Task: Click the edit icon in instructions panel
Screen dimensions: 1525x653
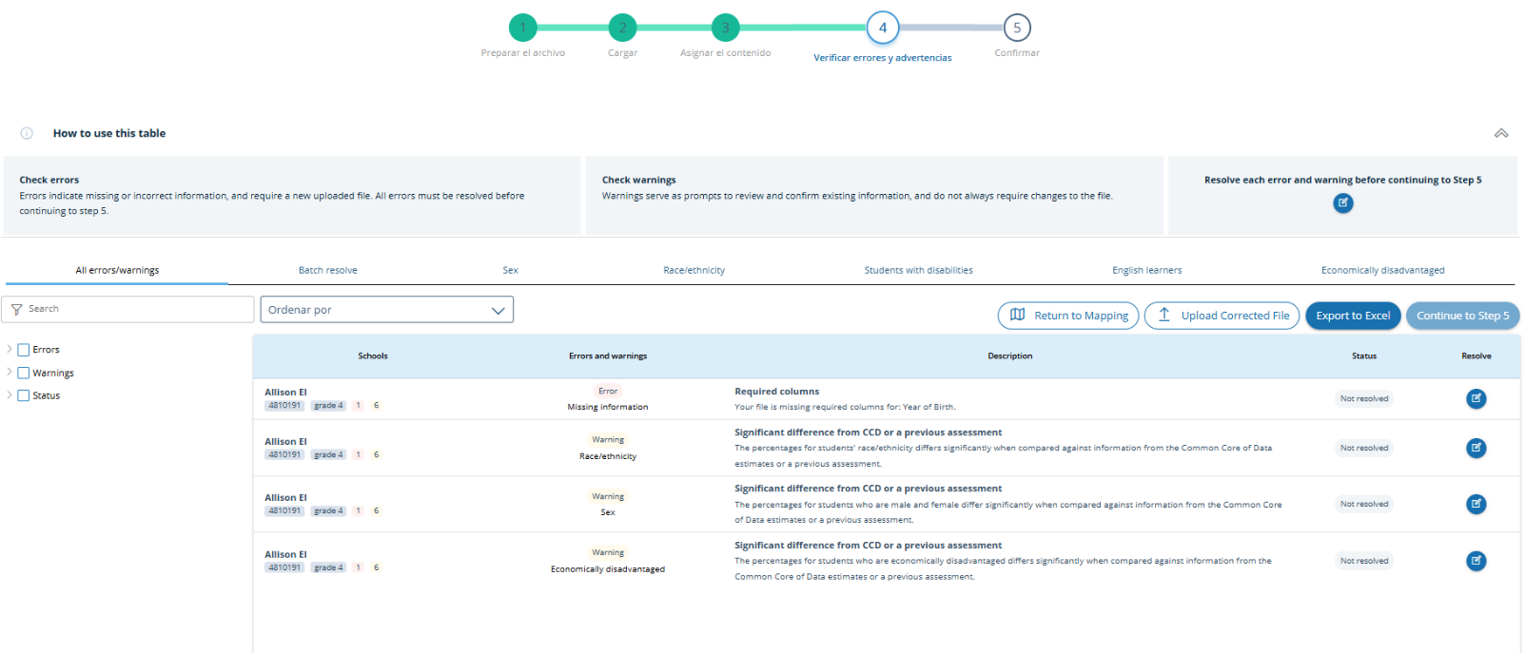Action: 1342,202
